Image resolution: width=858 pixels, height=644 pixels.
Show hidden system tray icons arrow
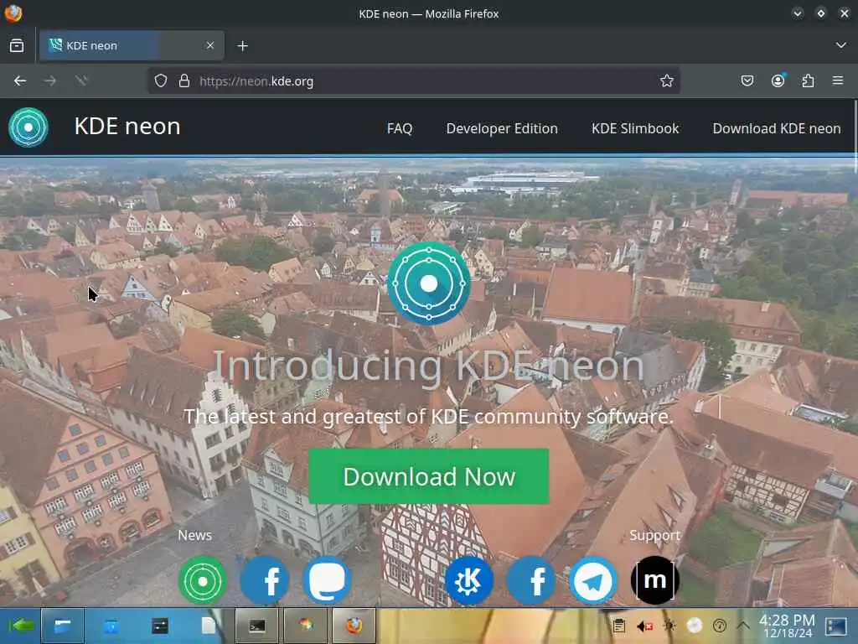pyautogui.click(x=743, y=625)
